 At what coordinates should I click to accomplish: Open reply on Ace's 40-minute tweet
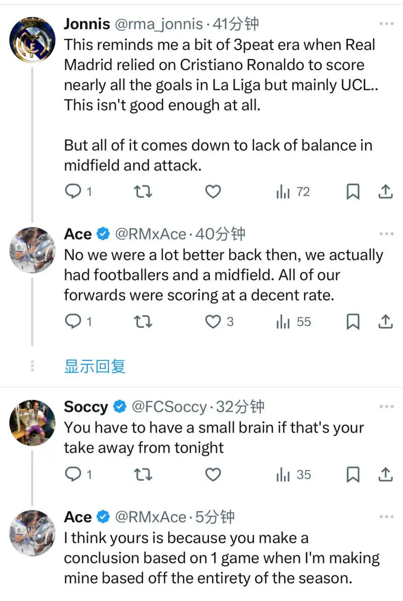point(74,322)
